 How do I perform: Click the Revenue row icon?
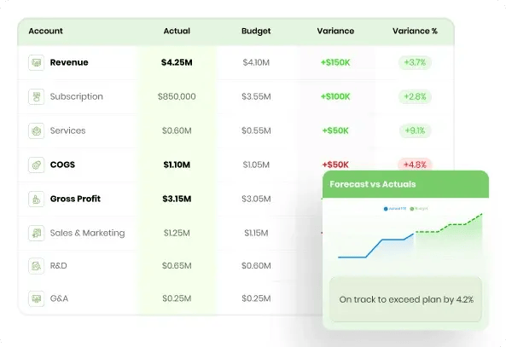(36, 62)
